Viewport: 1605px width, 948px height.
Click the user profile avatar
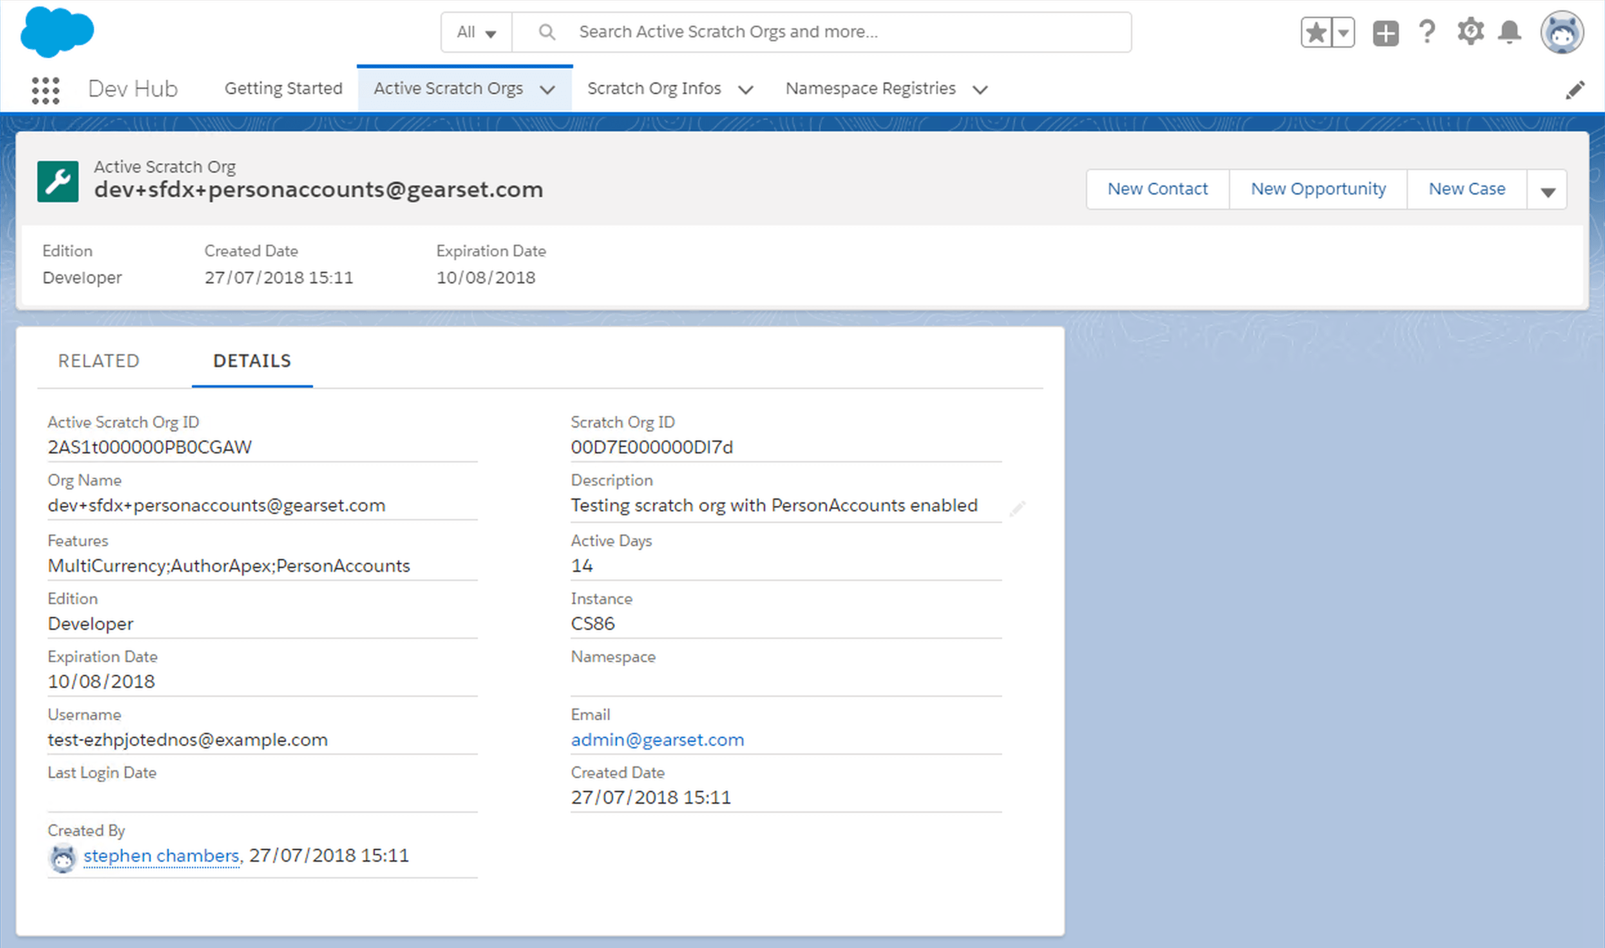pyautogui.click(x=1561, y=32)
